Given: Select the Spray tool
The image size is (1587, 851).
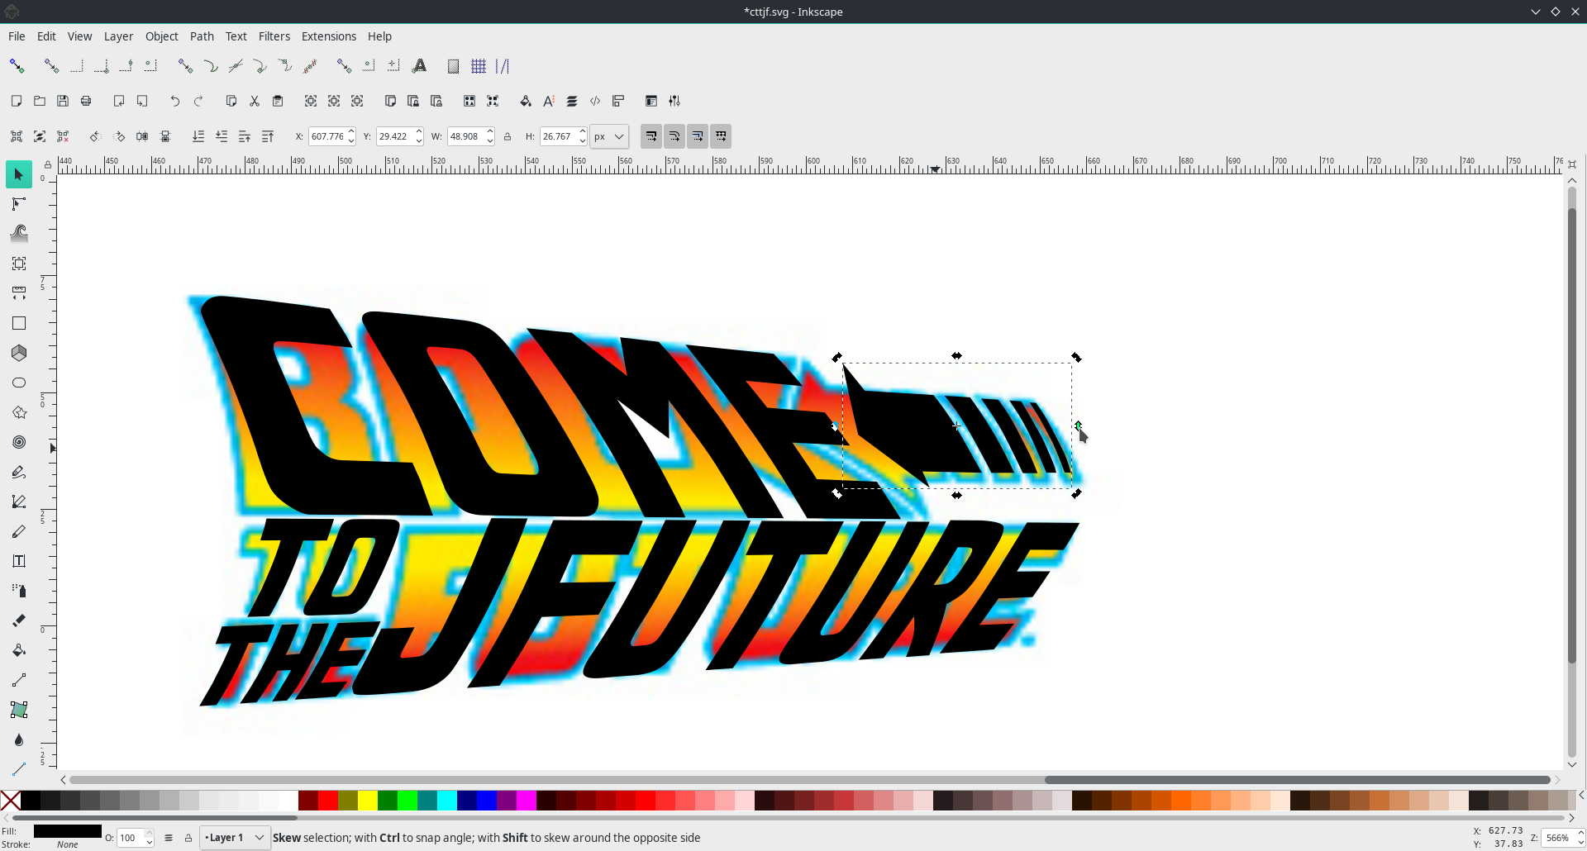Looking at the screenshot, I should click(x=18, y=591).
